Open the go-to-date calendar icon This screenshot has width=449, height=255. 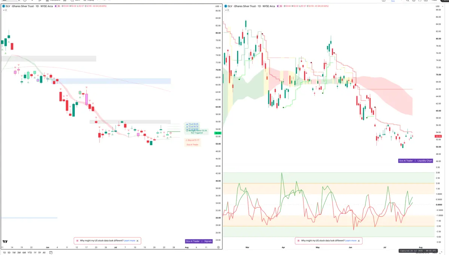[x=51, y=253]
